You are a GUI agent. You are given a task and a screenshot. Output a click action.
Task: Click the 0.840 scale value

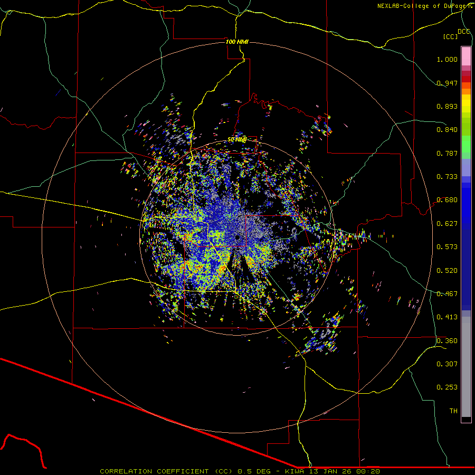coord(447,129)
